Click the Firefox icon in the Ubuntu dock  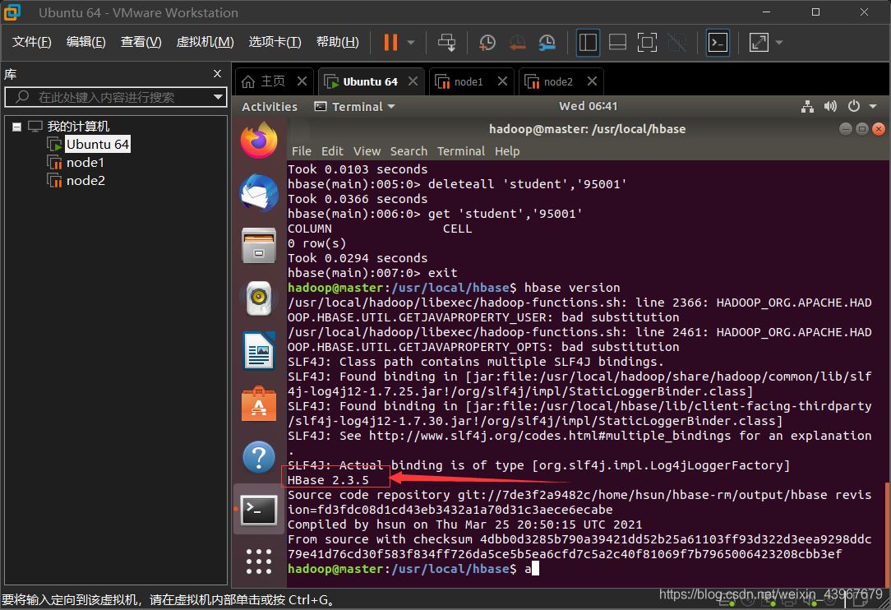coord(259,140)
